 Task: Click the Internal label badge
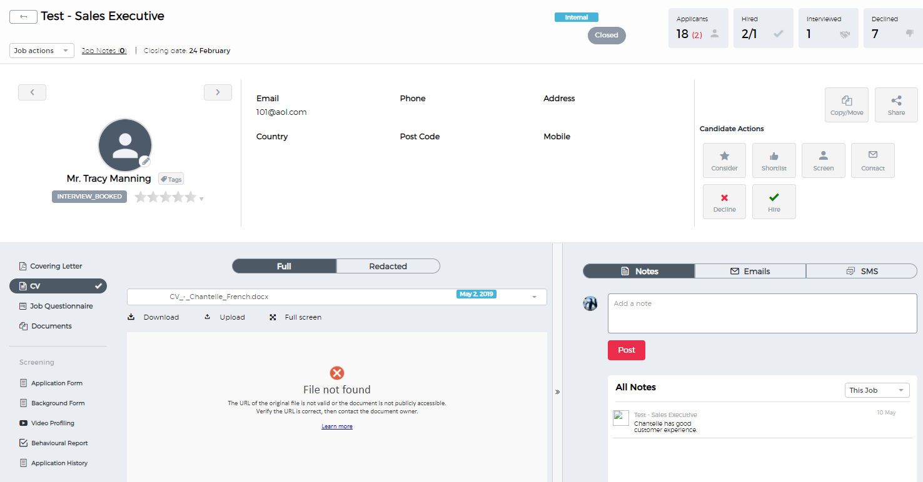(x=577, y=17)
